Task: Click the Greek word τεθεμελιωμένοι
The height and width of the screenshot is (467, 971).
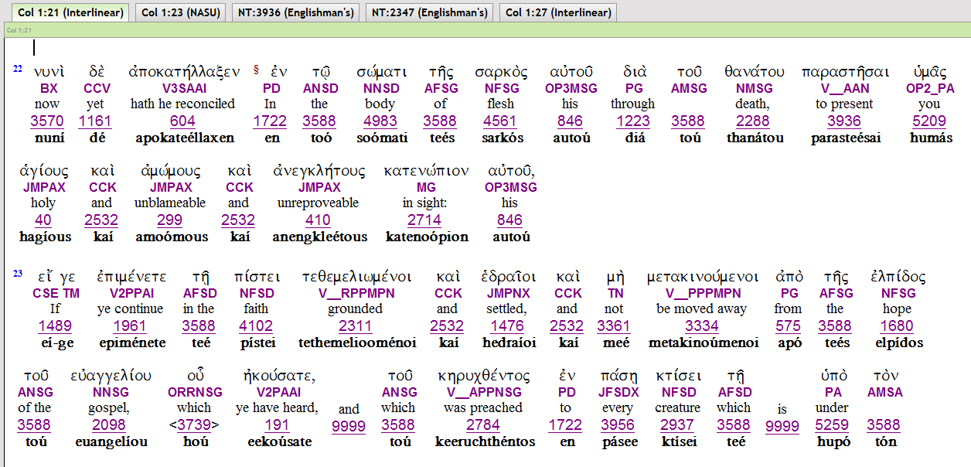Action: (x=356, y=277)
